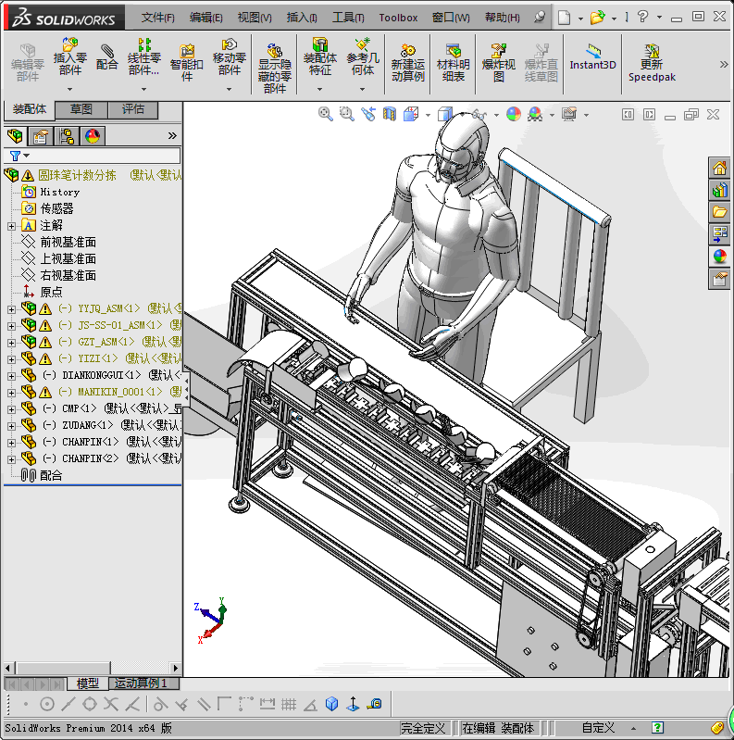Open Design Library icon in task pane
The image size is (734, 740).
[x=719, y=190]
